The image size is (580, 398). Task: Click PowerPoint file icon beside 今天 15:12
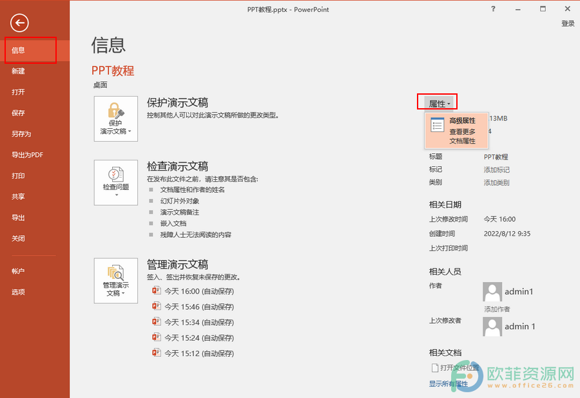[x=157, y=353]
